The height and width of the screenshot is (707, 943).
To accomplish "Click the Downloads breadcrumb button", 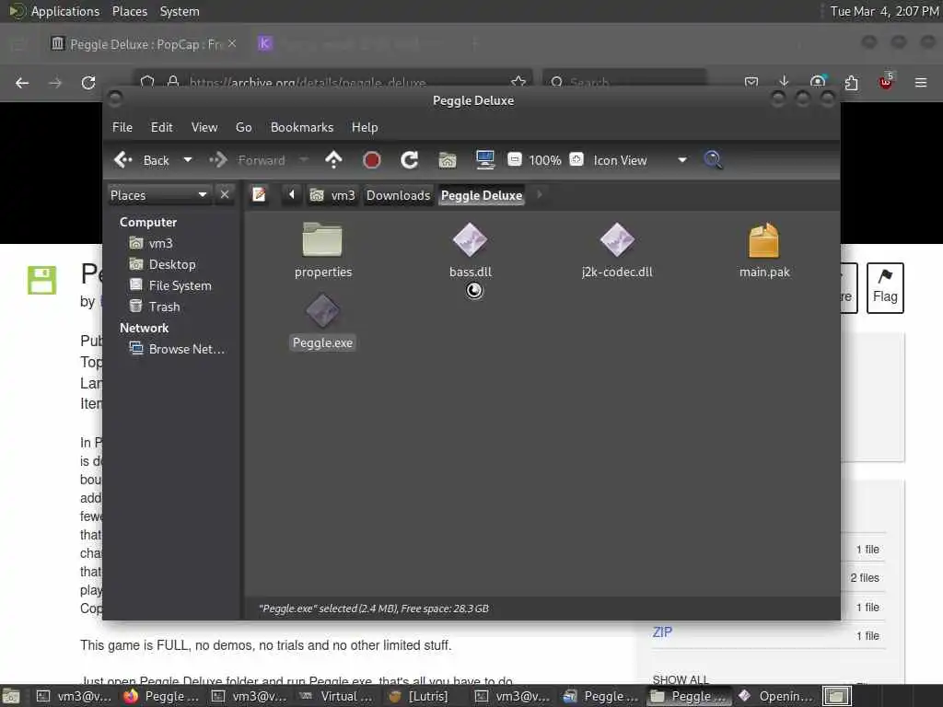I will (398, 195).
